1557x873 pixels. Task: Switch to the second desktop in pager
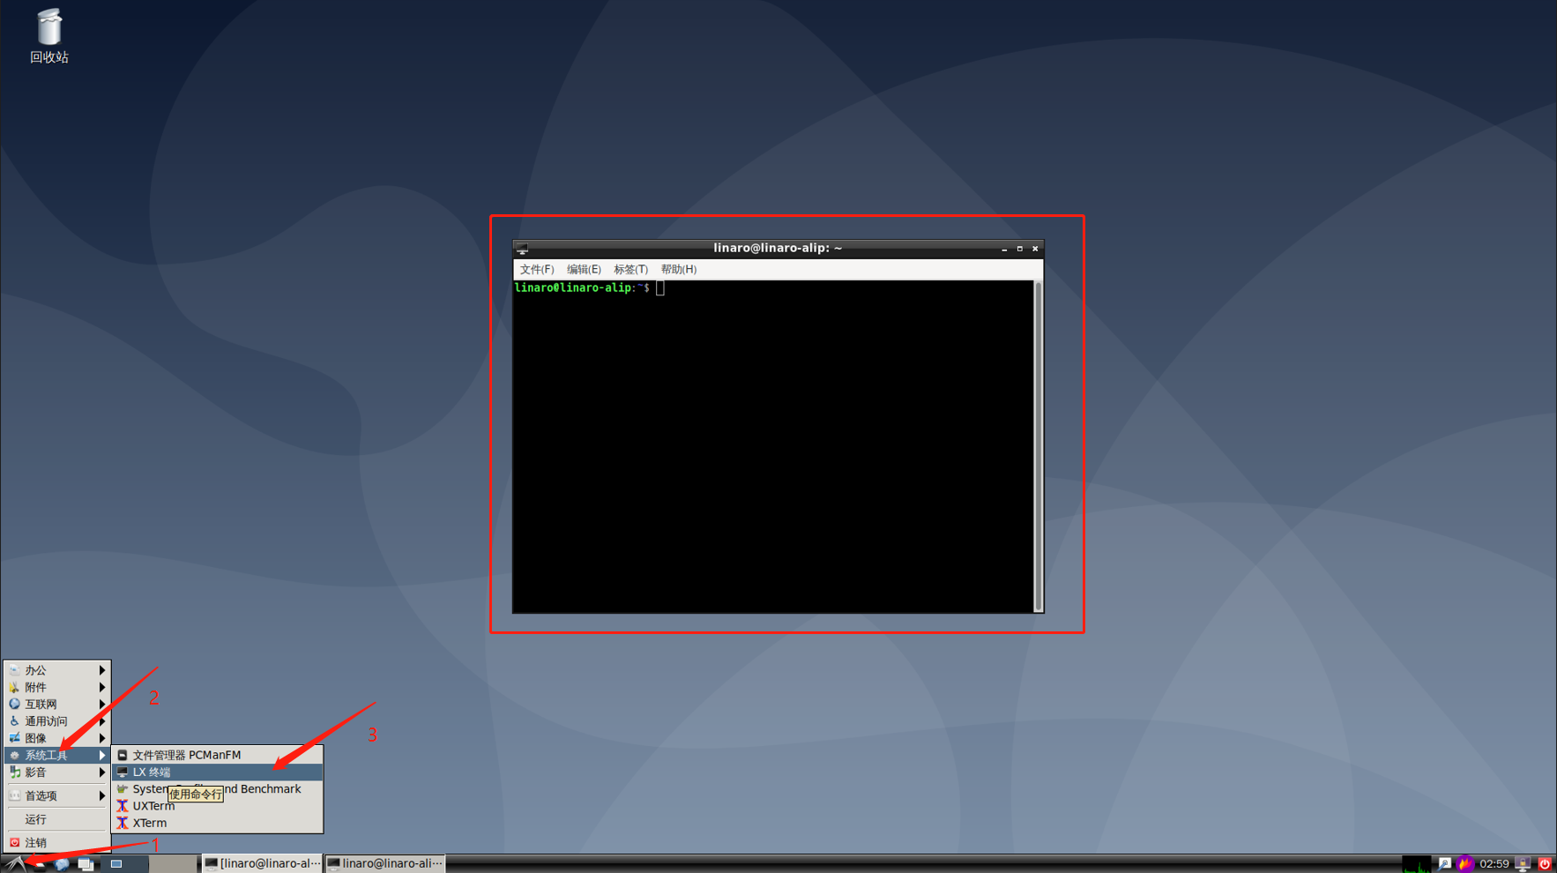coord(173,863)
